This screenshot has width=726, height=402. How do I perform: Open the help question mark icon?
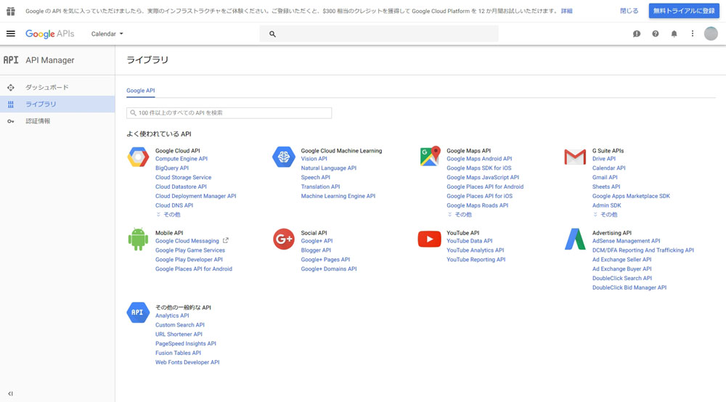[x=655, y=34]
